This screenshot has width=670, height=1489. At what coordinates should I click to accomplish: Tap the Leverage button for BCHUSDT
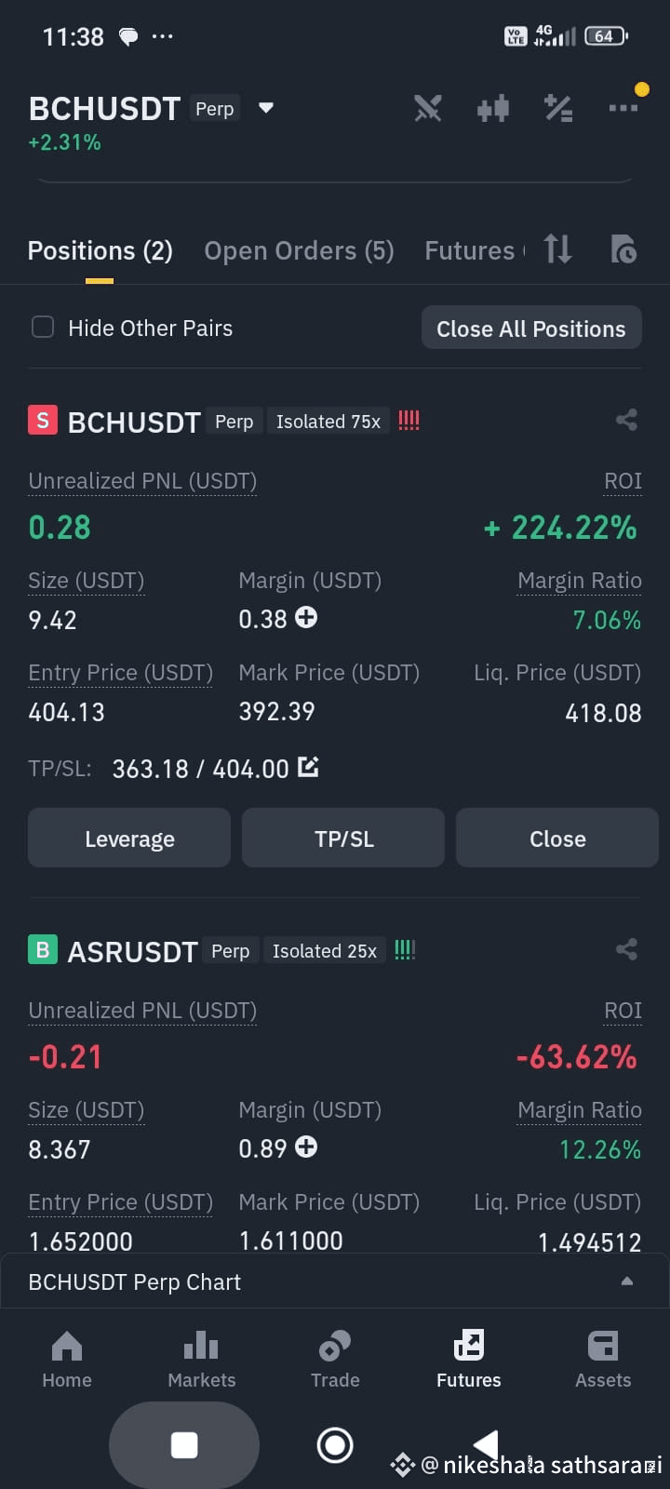point(129,838)
